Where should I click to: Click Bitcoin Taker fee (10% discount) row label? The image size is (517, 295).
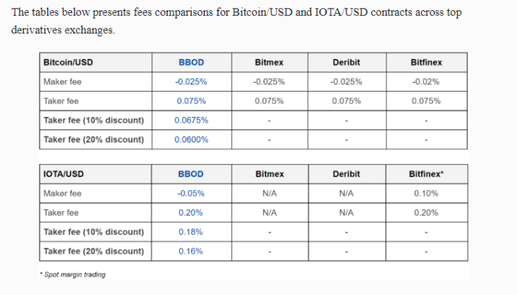point(94,121)
